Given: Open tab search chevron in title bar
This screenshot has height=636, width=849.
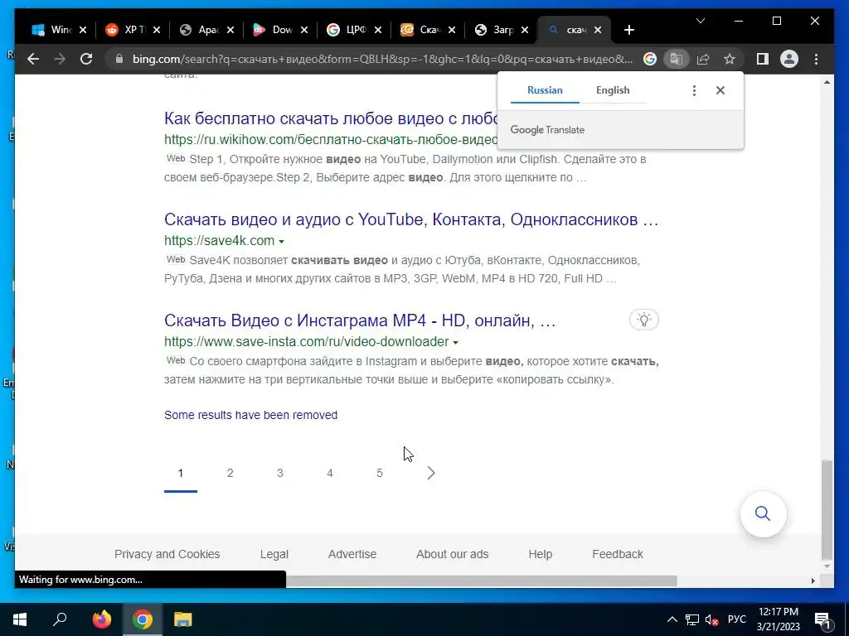Looking at the screenshot, I should 700,21.
